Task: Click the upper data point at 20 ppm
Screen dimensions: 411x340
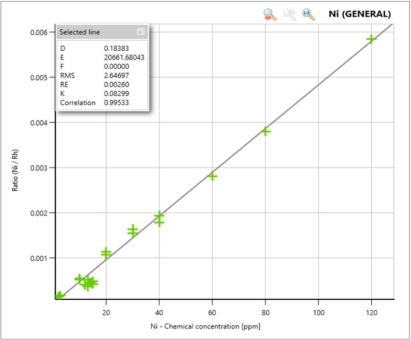Action: coord(106,252)
